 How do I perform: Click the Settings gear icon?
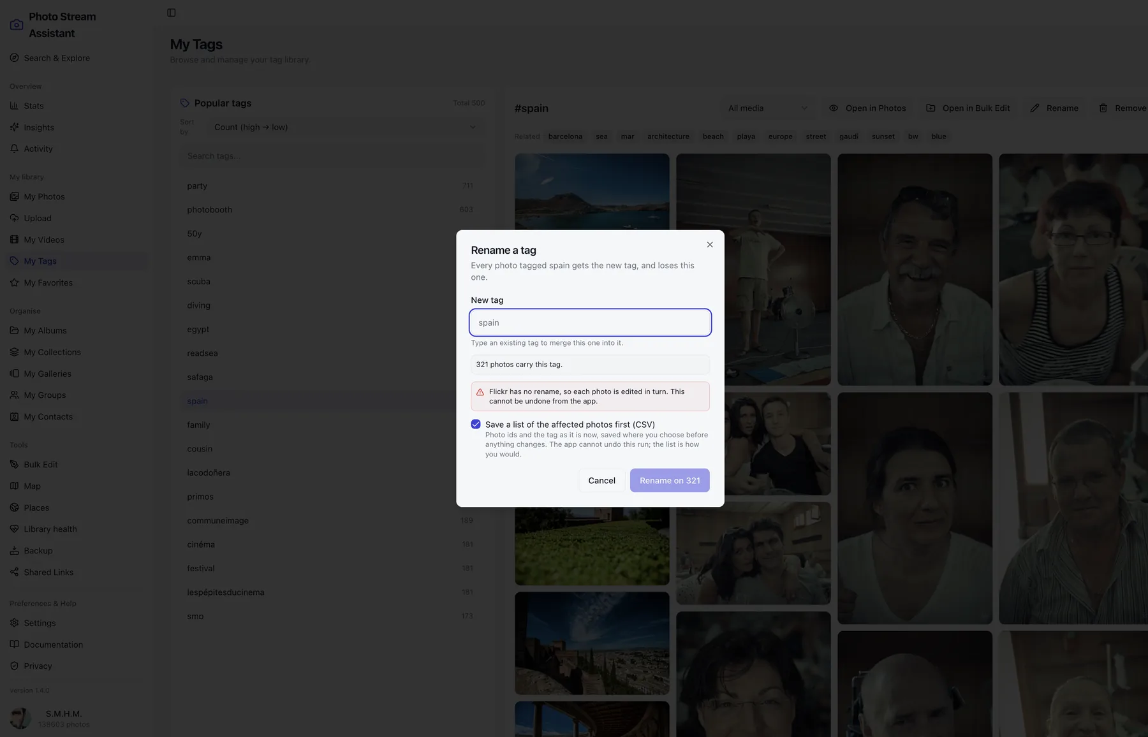[x=14, y=623]
